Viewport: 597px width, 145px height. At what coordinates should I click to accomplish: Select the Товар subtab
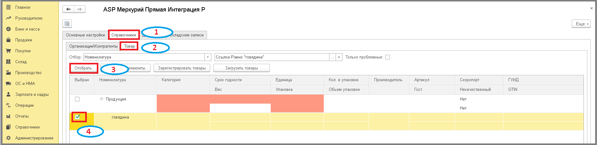(129, 46)
